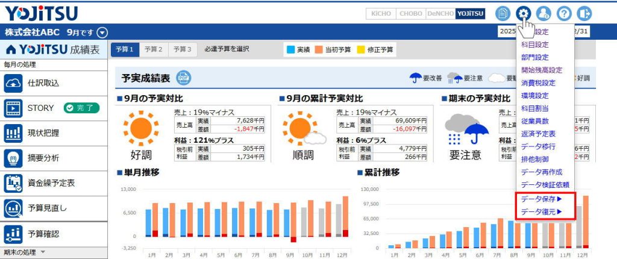Expand the データ保存 submenu
This screenshot has height=259, width=617.
pyautogui.click(x=542, y=199)
